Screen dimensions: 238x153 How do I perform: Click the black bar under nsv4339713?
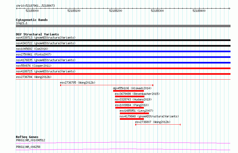(x=123, y=40)
